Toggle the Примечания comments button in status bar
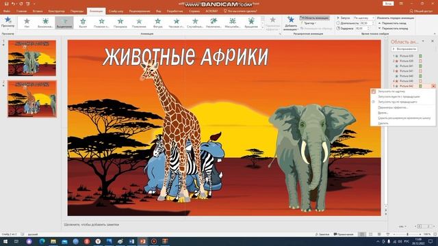The height and width of the screenshot is (246, 438). click(x=344, y=234)
